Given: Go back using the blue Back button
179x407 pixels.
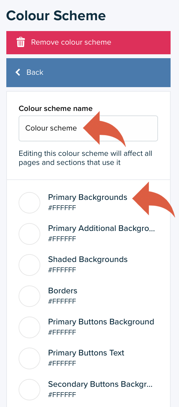Looking at the screenshot, I should pos(88,72).
